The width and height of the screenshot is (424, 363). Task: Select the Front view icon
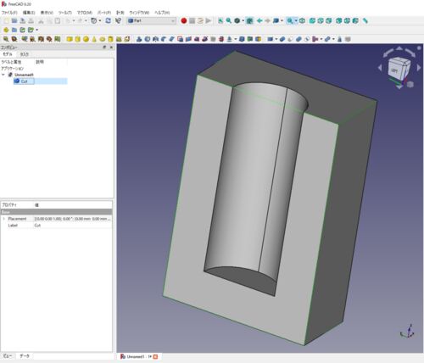[x=312, y=21]
